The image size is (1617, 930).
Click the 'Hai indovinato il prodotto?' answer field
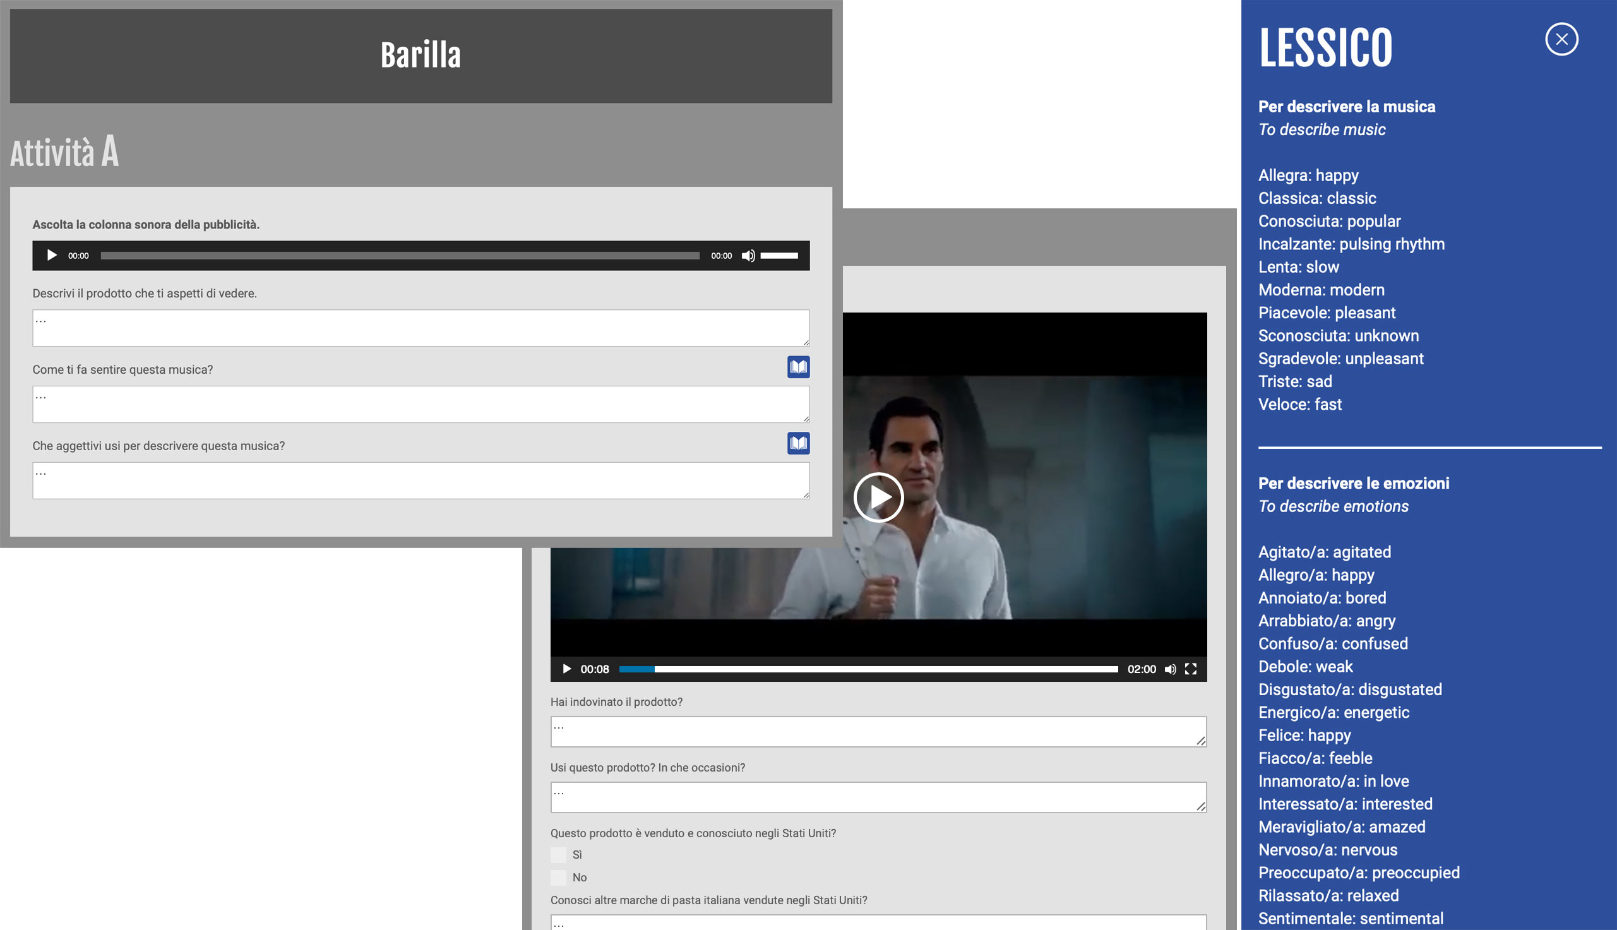878,731
